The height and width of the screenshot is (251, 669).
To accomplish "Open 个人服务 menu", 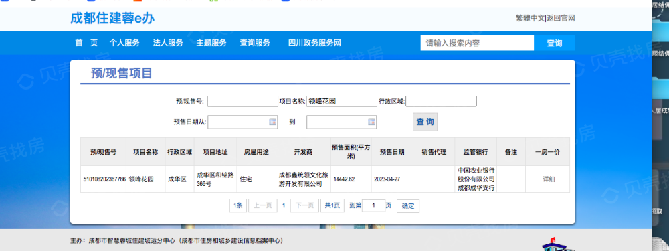I will [x=124, y=43].
